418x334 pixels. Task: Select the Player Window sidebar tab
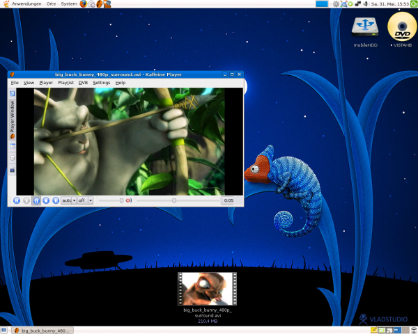click(x=13, y=119)
